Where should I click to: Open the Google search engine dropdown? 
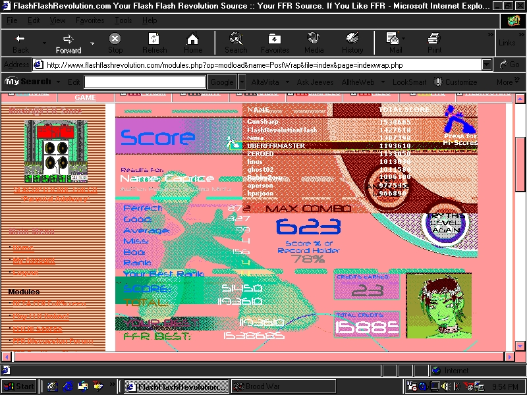pos(242,82)
